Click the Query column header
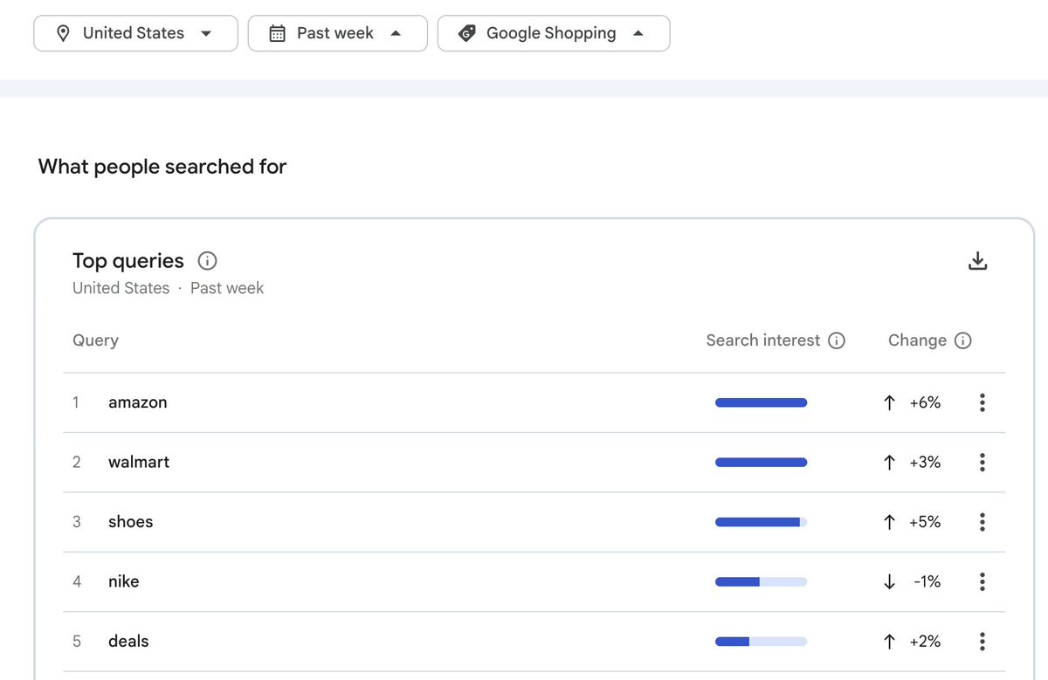The height and width of the screenshot is (680, 1048). pyautogui.click(x=95, y=340)
